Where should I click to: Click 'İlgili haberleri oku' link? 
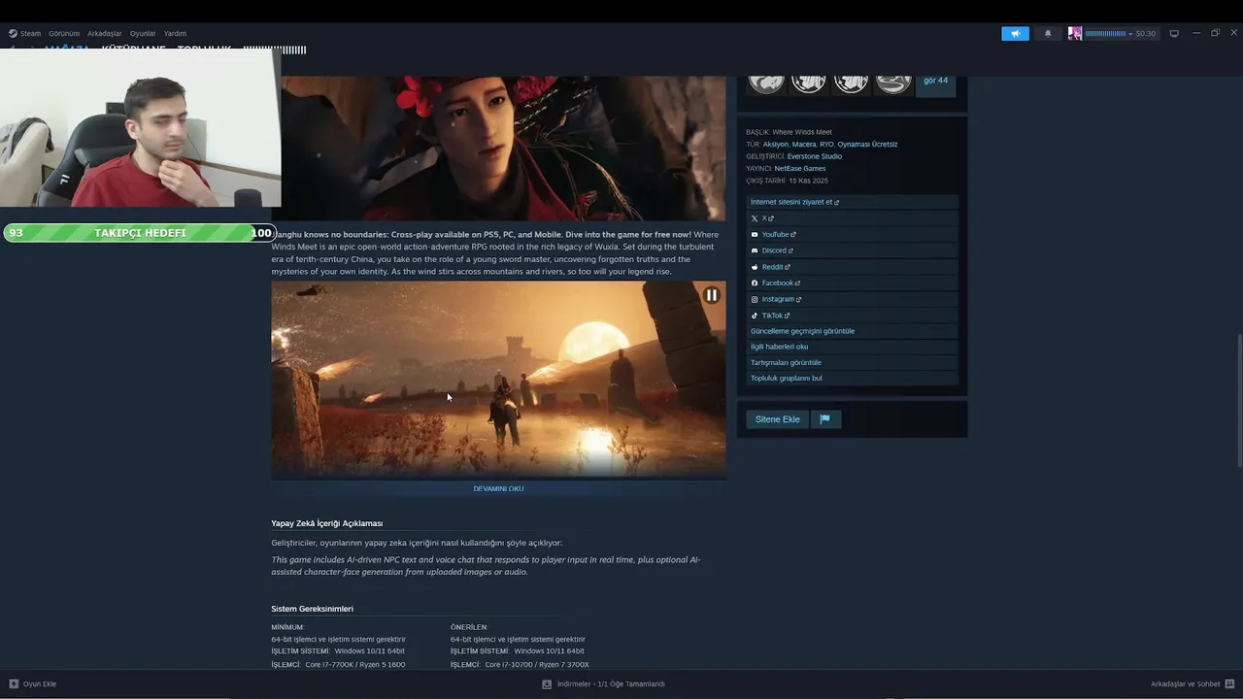click(779, 347)
